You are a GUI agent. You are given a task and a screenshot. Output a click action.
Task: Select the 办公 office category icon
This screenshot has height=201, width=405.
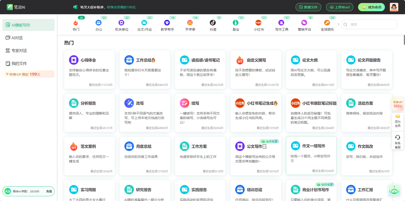click(x=98, y=23)
